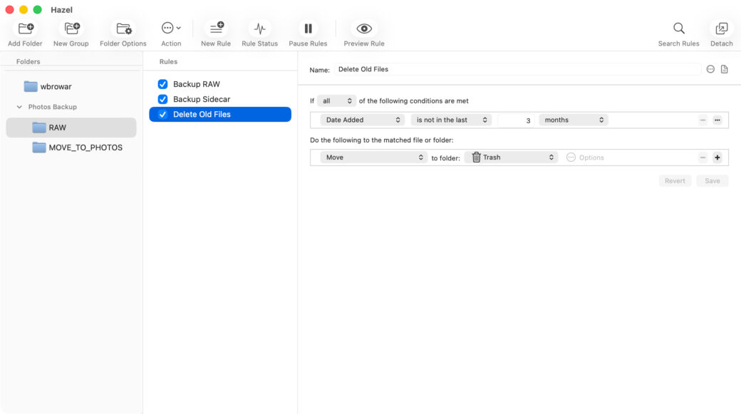Click the Folders column header

click(x=28, y=61)
